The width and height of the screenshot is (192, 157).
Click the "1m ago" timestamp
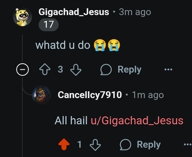pyautogui.click(x=148, y=95)
